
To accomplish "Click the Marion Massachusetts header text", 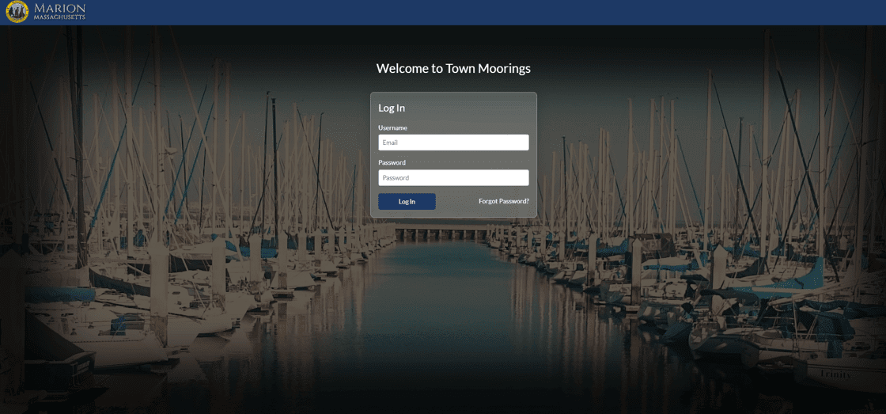I will (59, 12).
